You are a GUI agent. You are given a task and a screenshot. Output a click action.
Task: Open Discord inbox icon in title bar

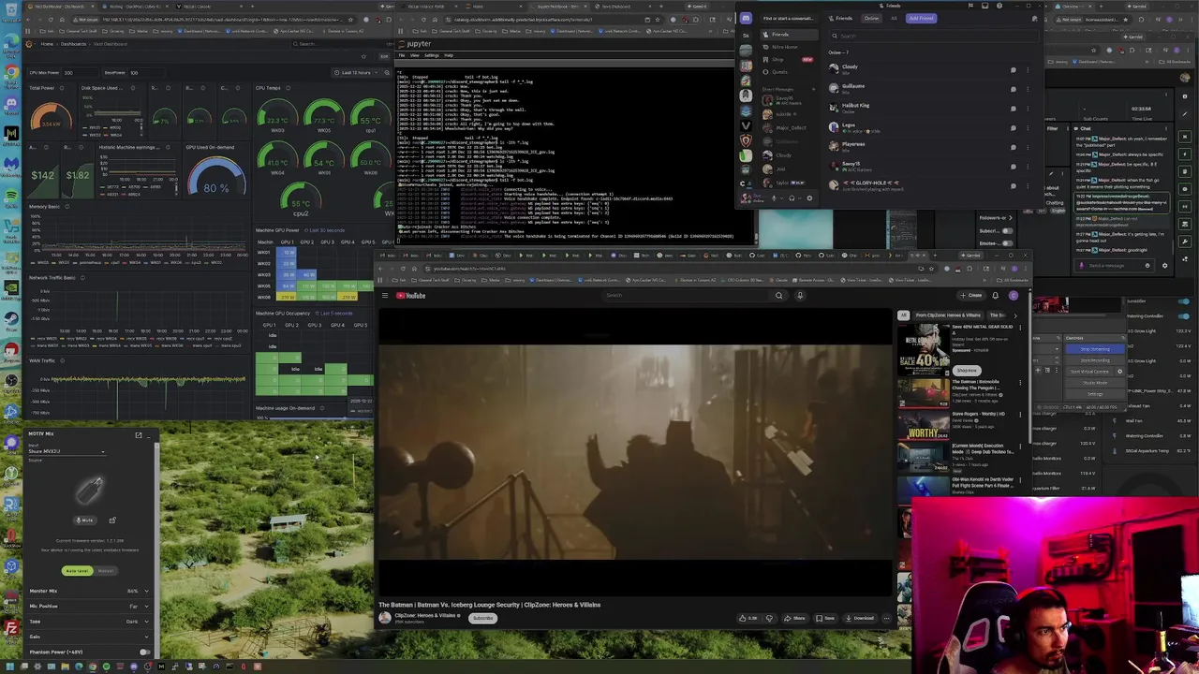[x=985, y=6]
